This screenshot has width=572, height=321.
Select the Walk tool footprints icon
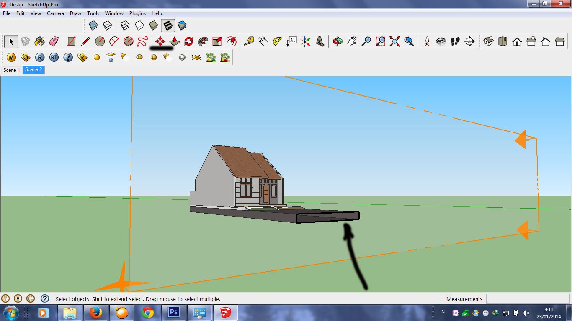click(x=455, y=41)
